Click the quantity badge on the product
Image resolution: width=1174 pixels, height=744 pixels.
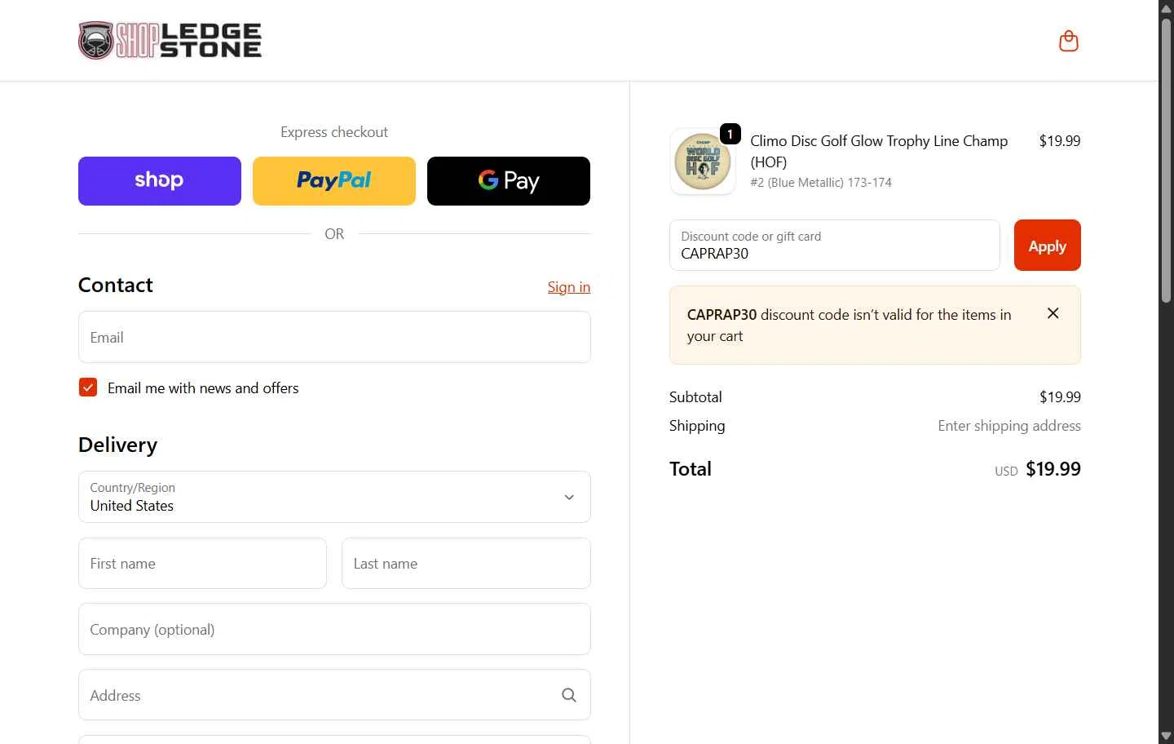(730, 134)
